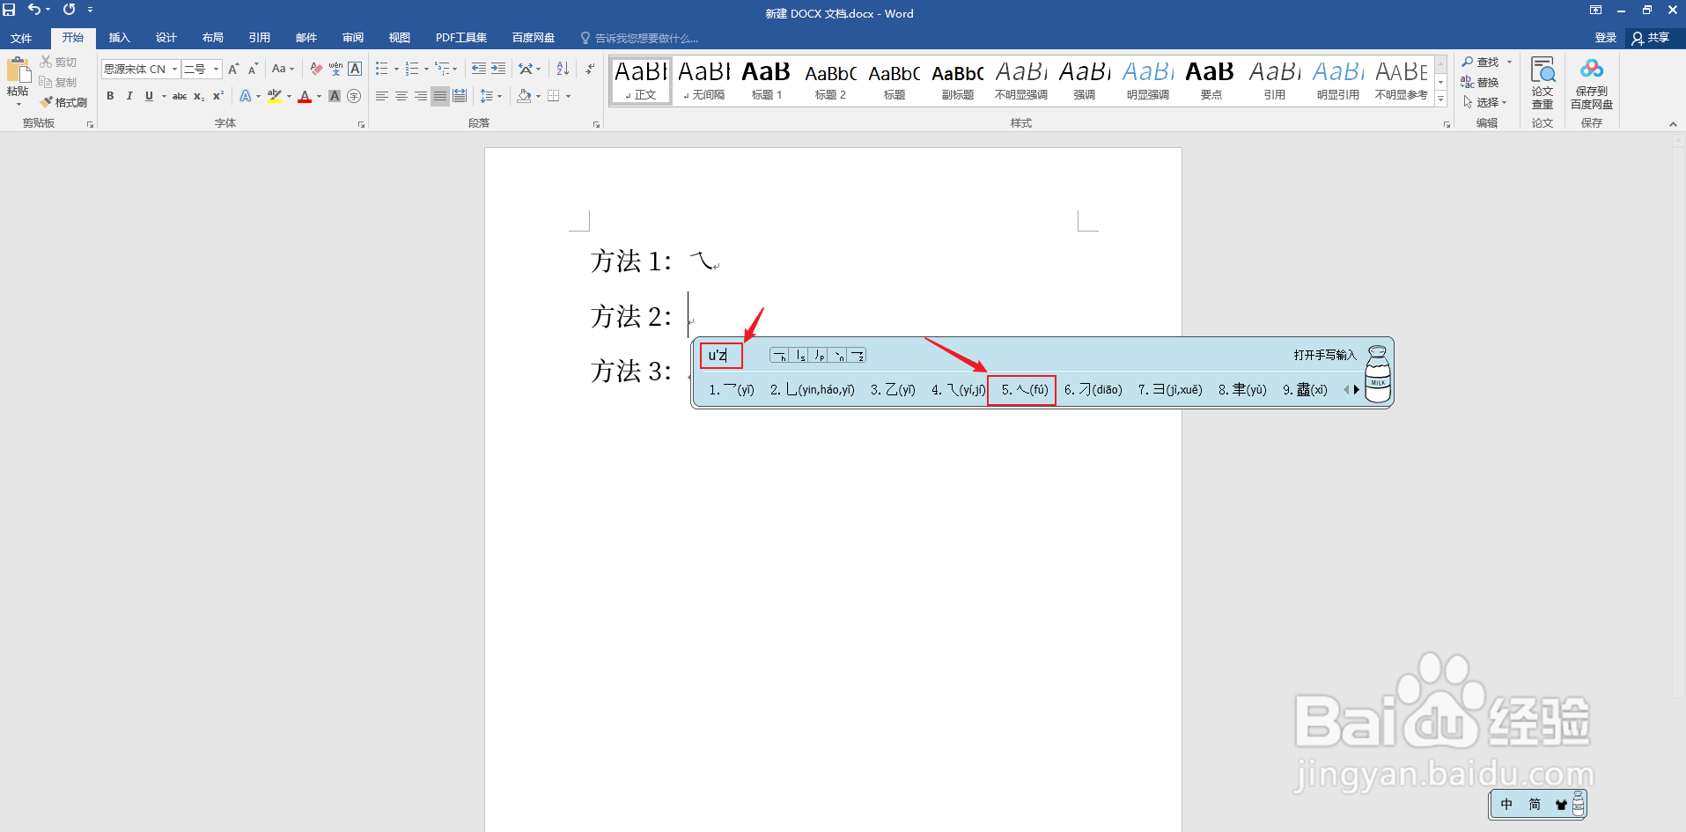Align text left
The height and width of the screenshot is (832, 1686).
(381, 96)
